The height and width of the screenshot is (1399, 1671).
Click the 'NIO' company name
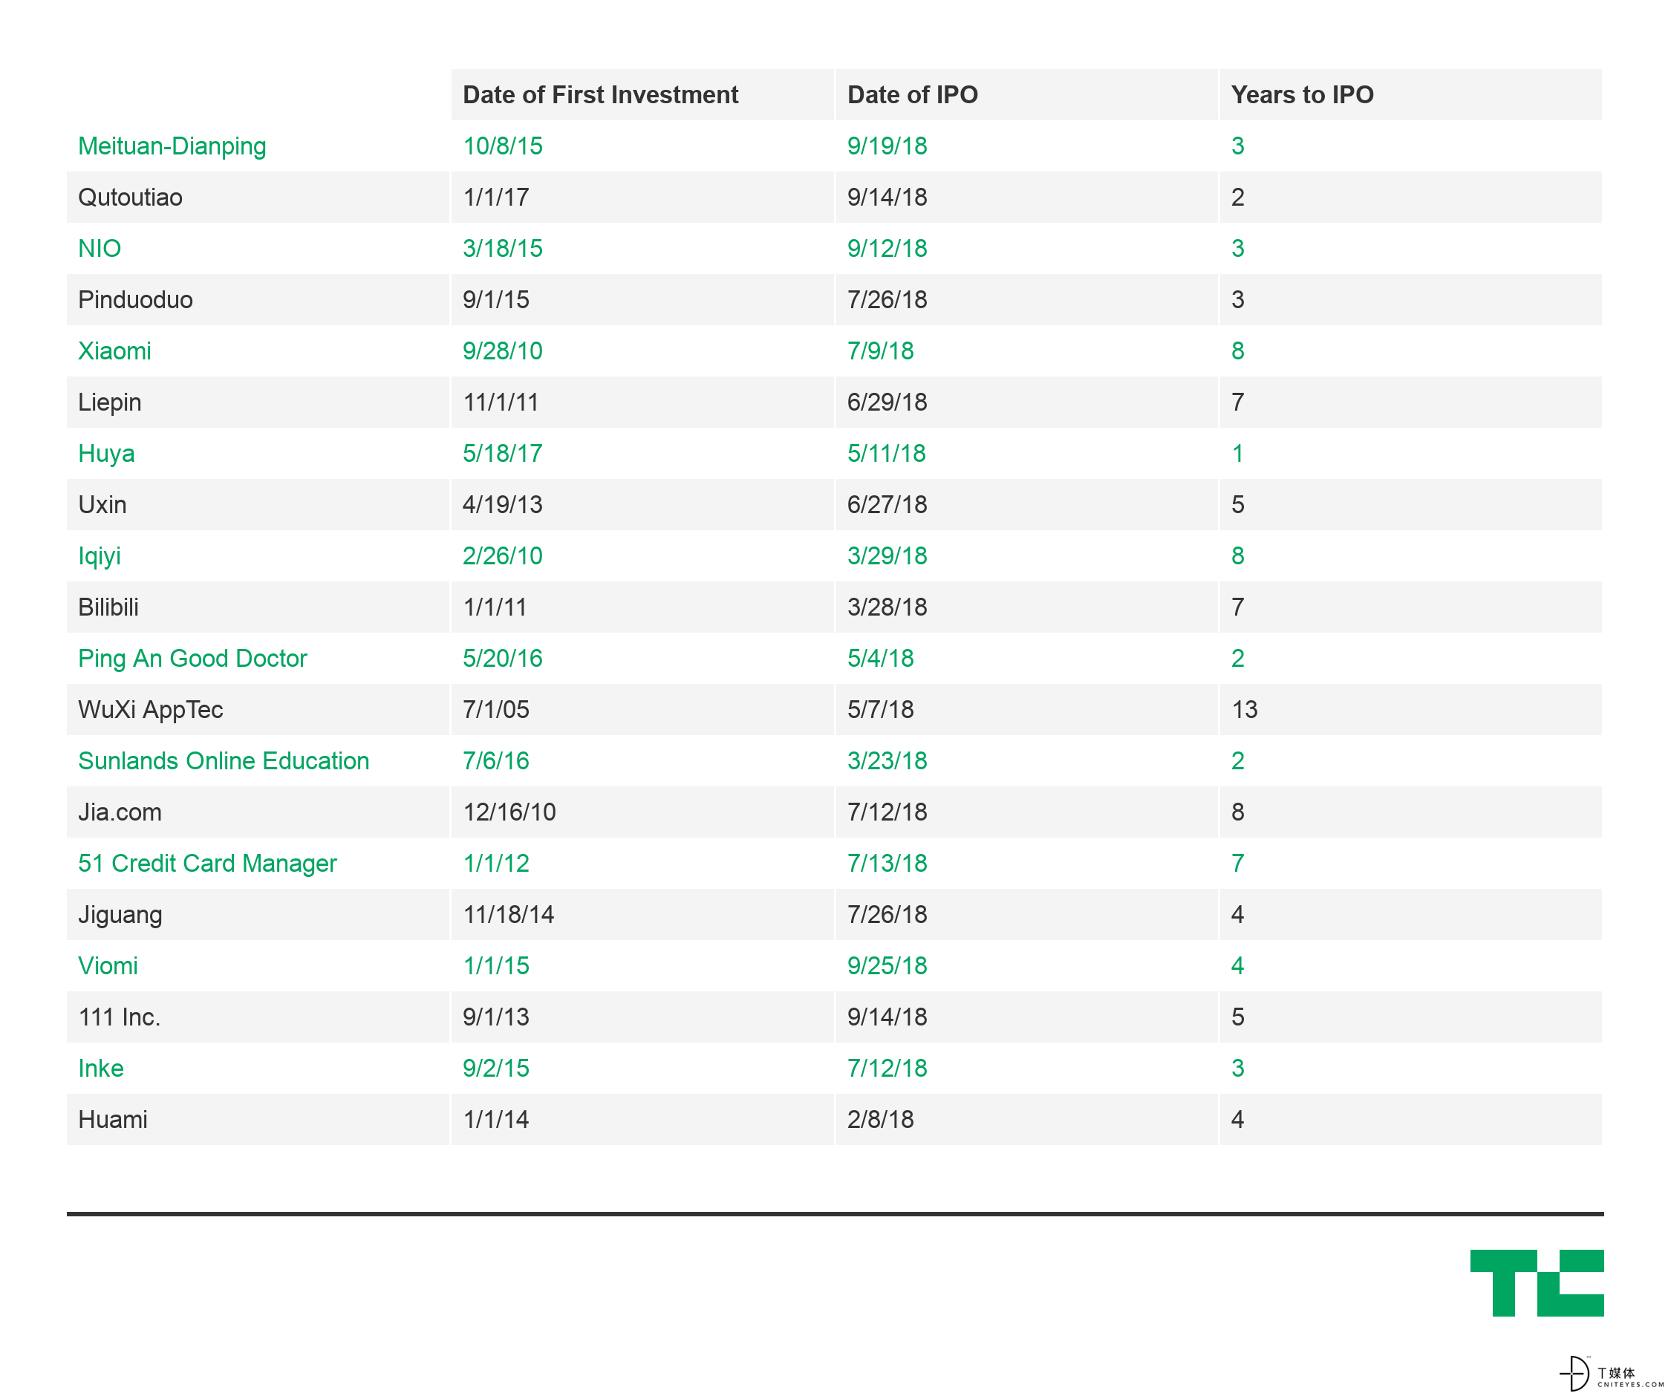(x=100, y=248)
